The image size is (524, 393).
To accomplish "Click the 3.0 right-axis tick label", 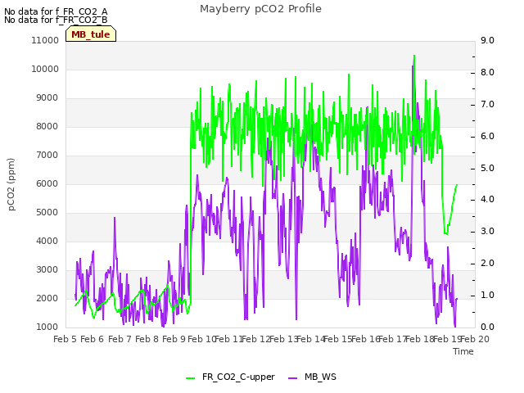I will [487, 231].
